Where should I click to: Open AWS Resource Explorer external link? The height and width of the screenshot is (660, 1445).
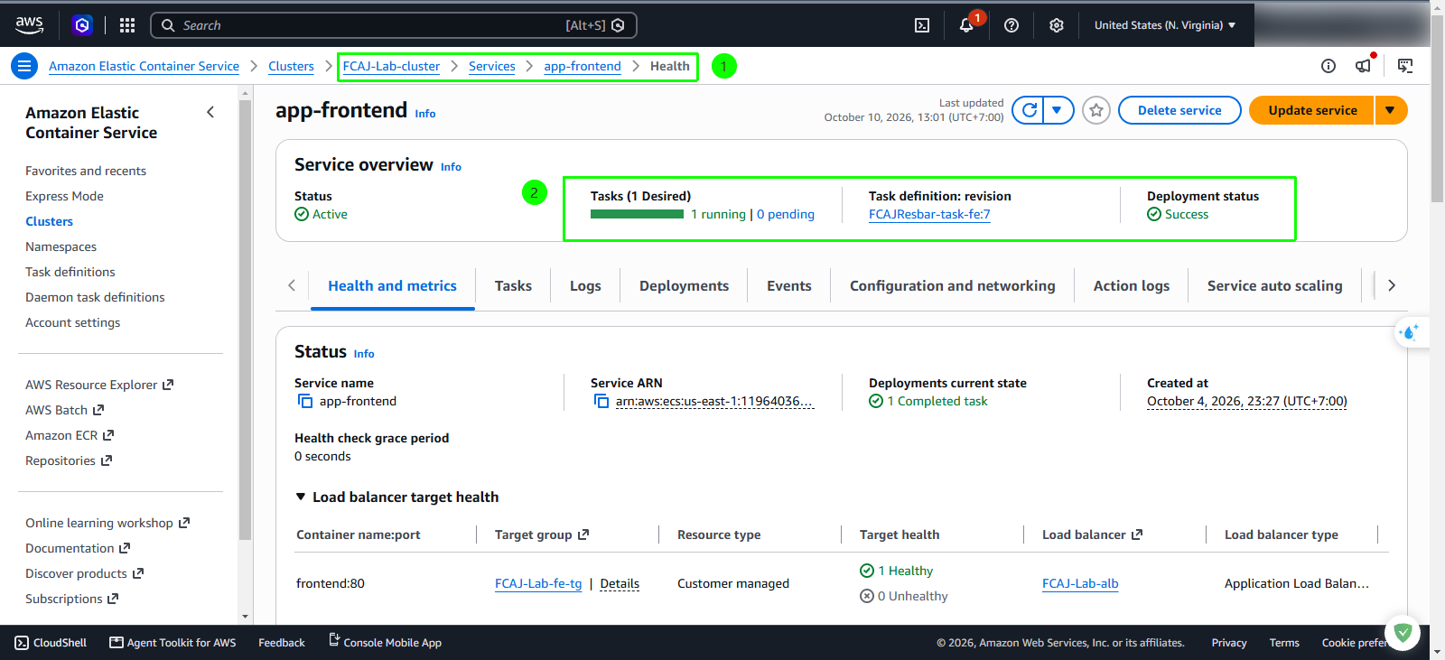pyautogui.click(x=99, y=385)
